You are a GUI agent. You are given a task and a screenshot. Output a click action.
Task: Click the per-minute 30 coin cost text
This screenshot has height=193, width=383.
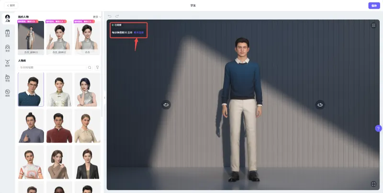[122, 32]
